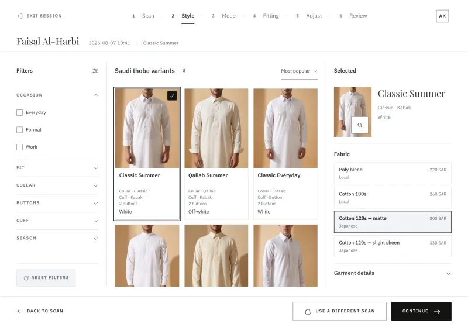The height and width of the screenshot is (327, 468).
Task: Tick the Work occasion checkbox
Action: (19, 147)
